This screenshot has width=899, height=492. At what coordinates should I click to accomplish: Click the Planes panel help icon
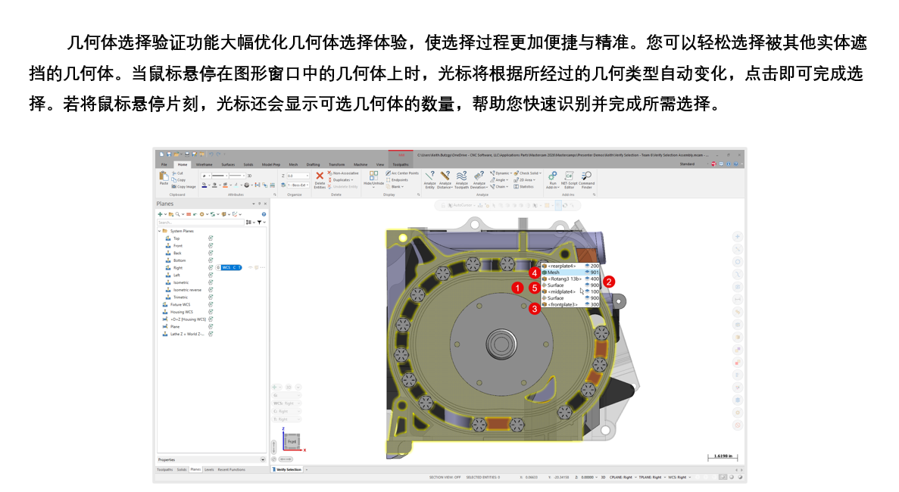coord(264,214)
